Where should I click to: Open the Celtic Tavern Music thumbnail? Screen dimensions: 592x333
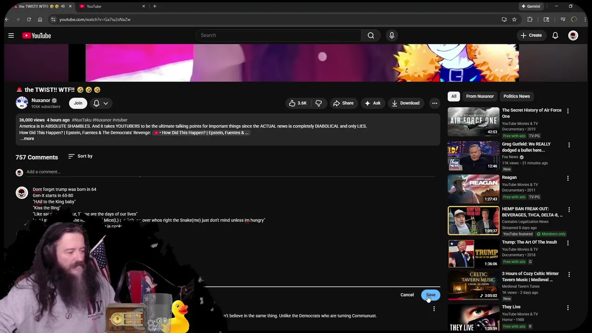(x=474, y=285)
